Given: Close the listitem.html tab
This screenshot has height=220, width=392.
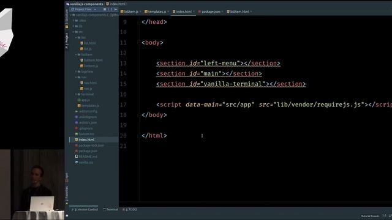Looking at the screenshot, I should pyautogui.click(x=251, y=12).
